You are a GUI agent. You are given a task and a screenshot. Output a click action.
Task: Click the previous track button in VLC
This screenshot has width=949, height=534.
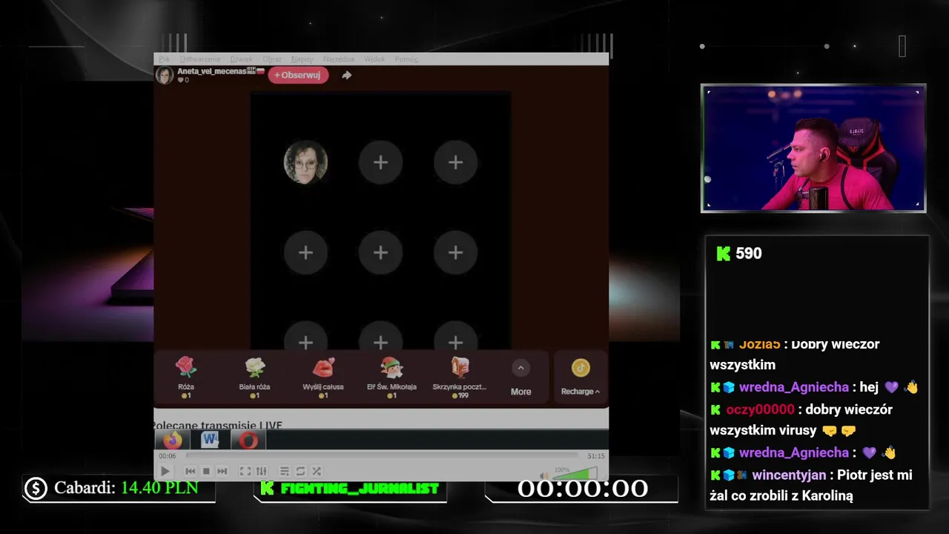(191, 471)
